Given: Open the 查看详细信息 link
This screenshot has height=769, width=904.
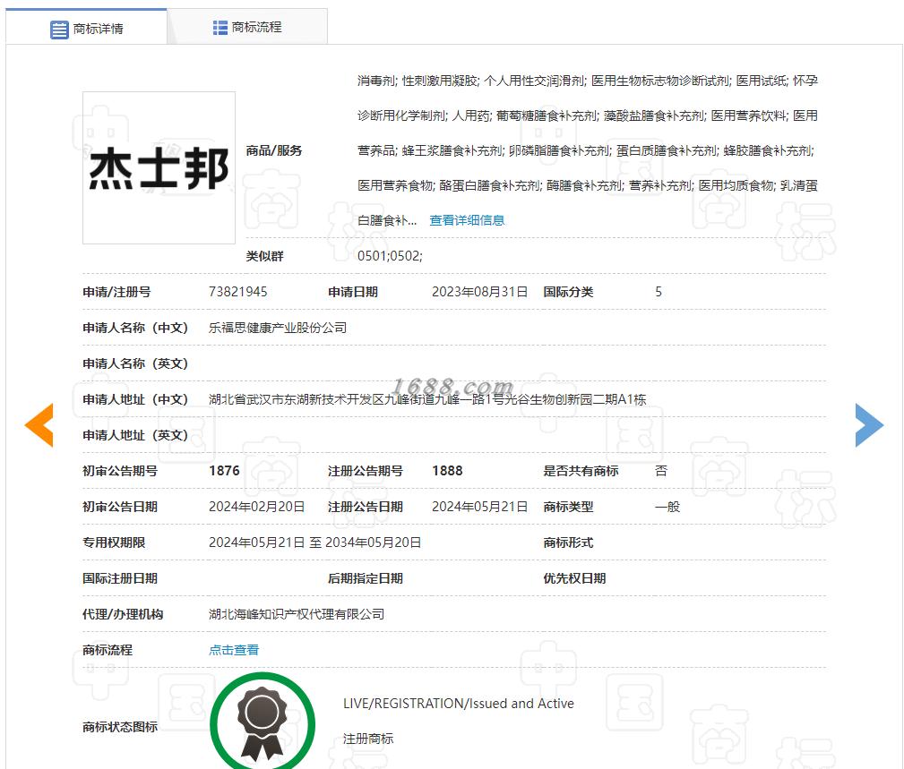Looking at the screenshot, I should click(x=467, y=220).
